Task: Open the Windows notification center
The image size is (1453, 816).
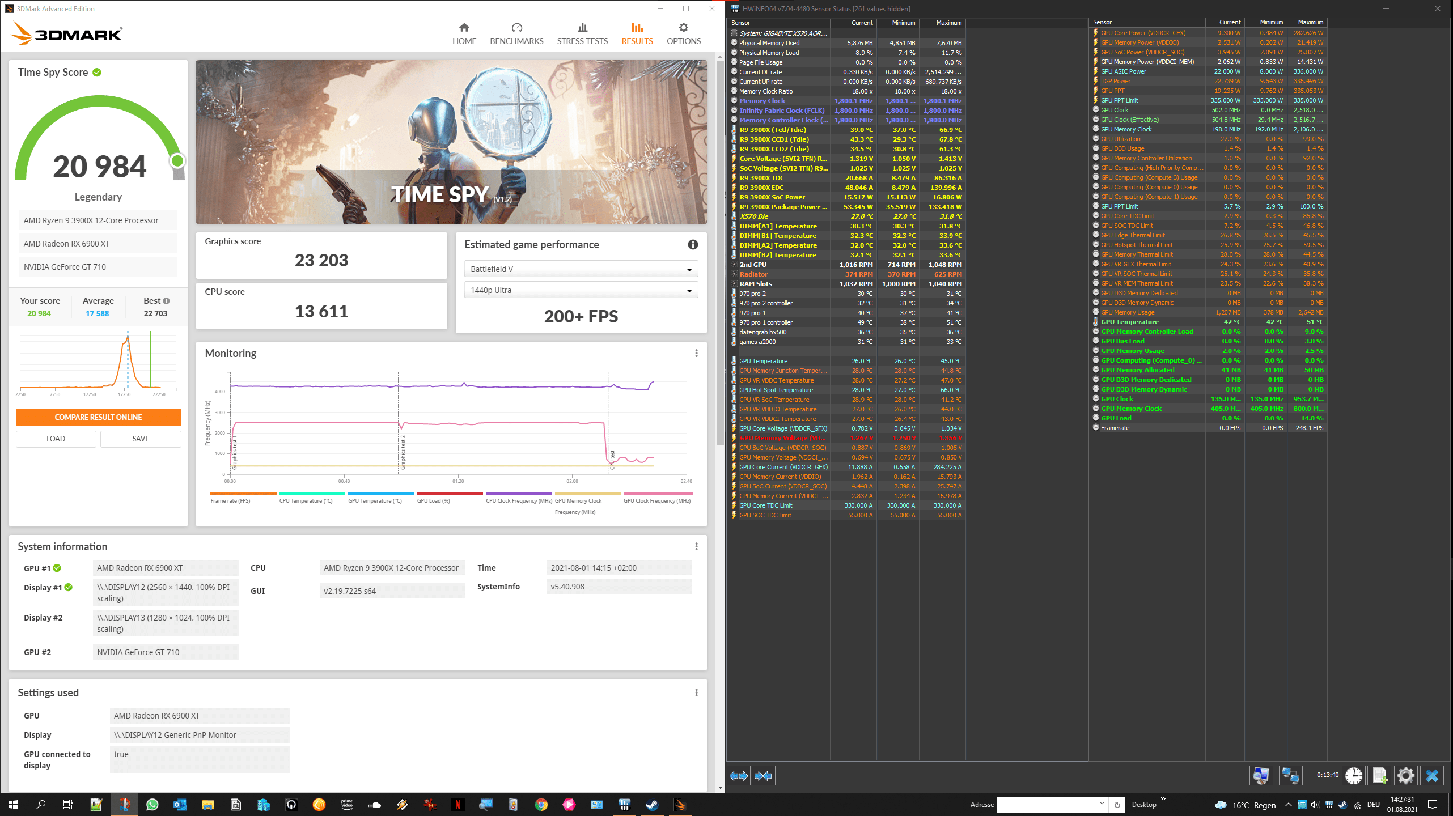Action: [x=1433, y=805]
